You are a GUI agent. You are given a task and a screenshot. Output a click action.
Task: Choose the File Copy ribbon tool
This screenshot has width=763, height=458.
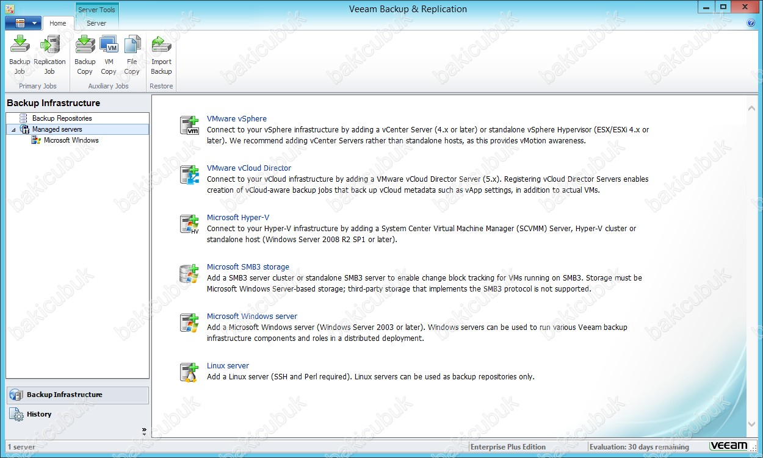click(132, 55)
